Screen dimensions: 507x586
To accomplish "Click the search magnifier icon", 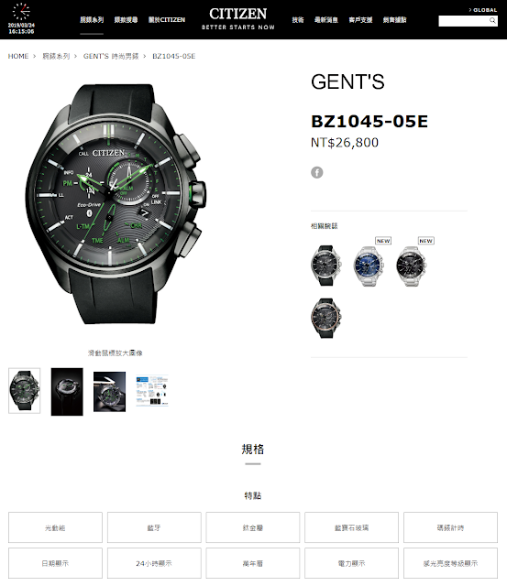I will (492, 20).
